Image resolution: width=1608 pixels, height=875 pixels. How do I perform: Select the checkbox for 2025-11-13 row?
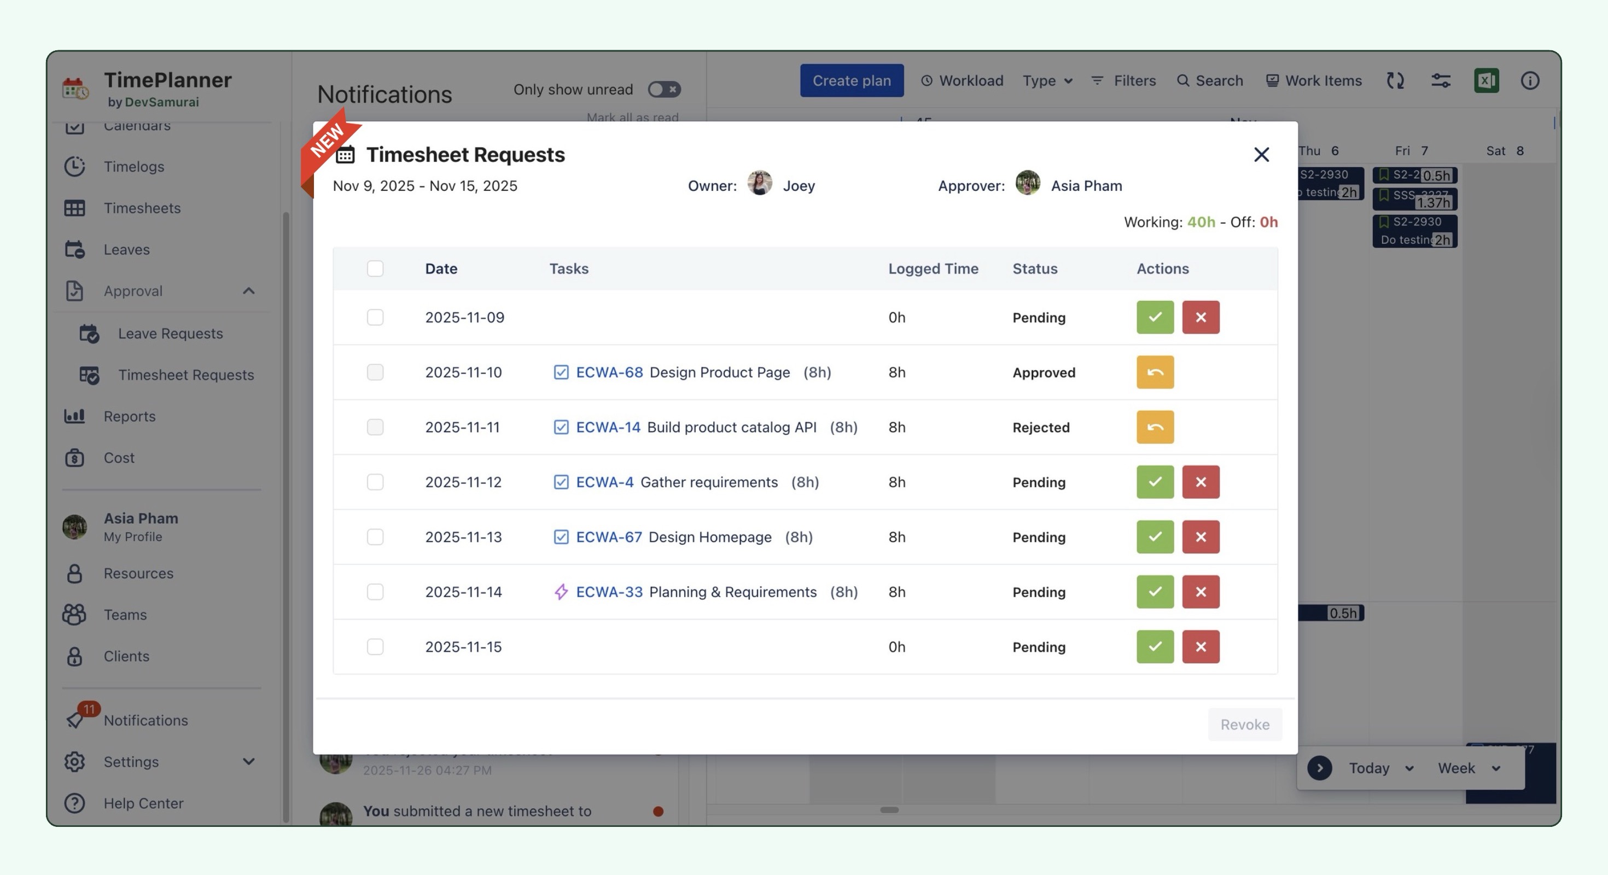pyautogui.click(x=375, y=536)
